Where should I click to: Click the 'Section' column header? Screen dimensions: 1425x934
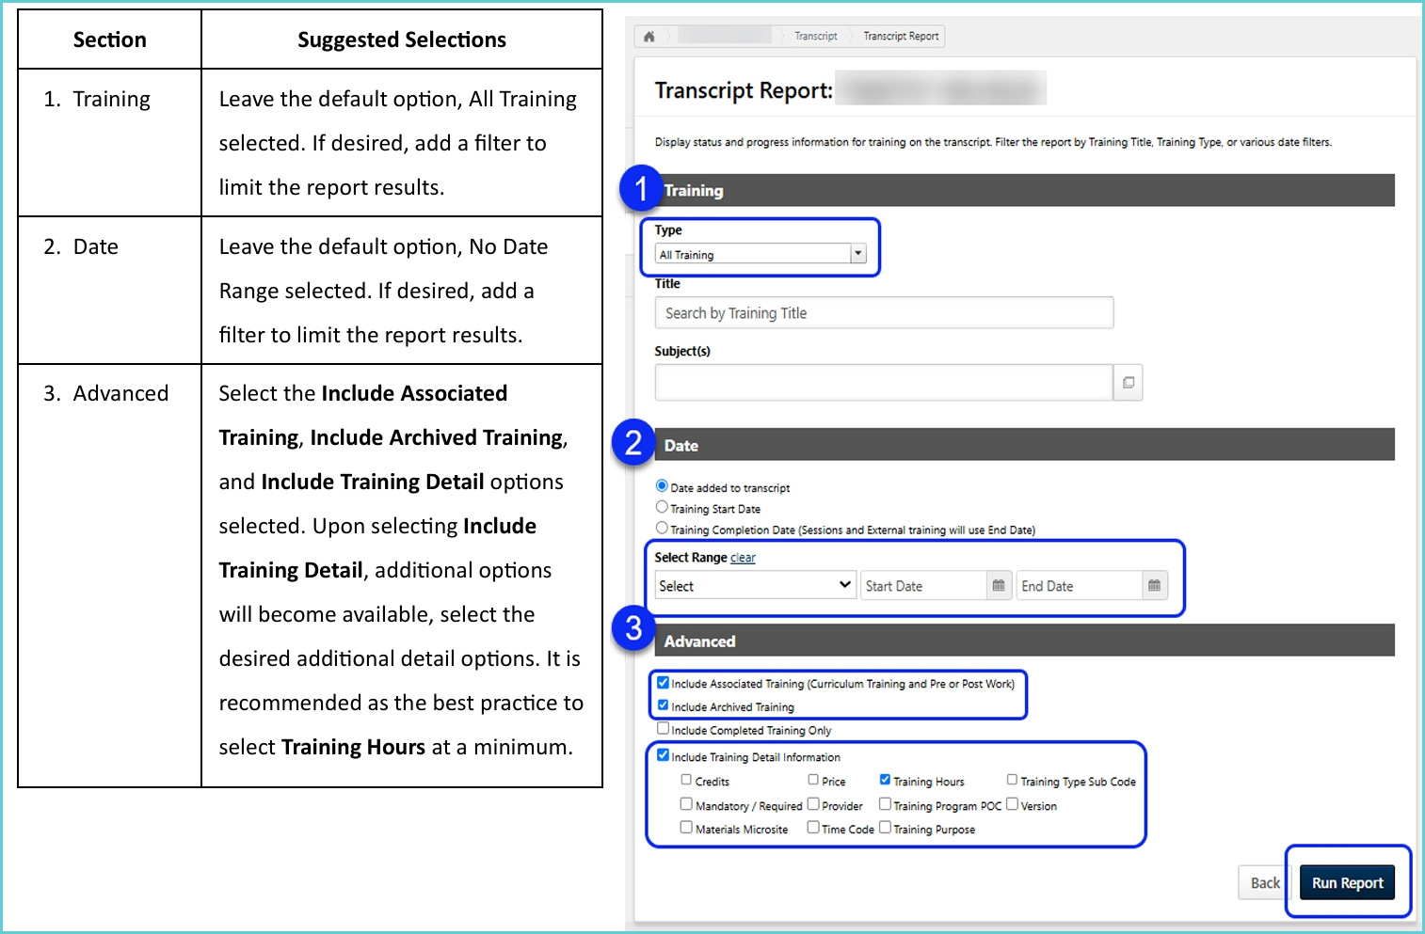click(109, 40)
